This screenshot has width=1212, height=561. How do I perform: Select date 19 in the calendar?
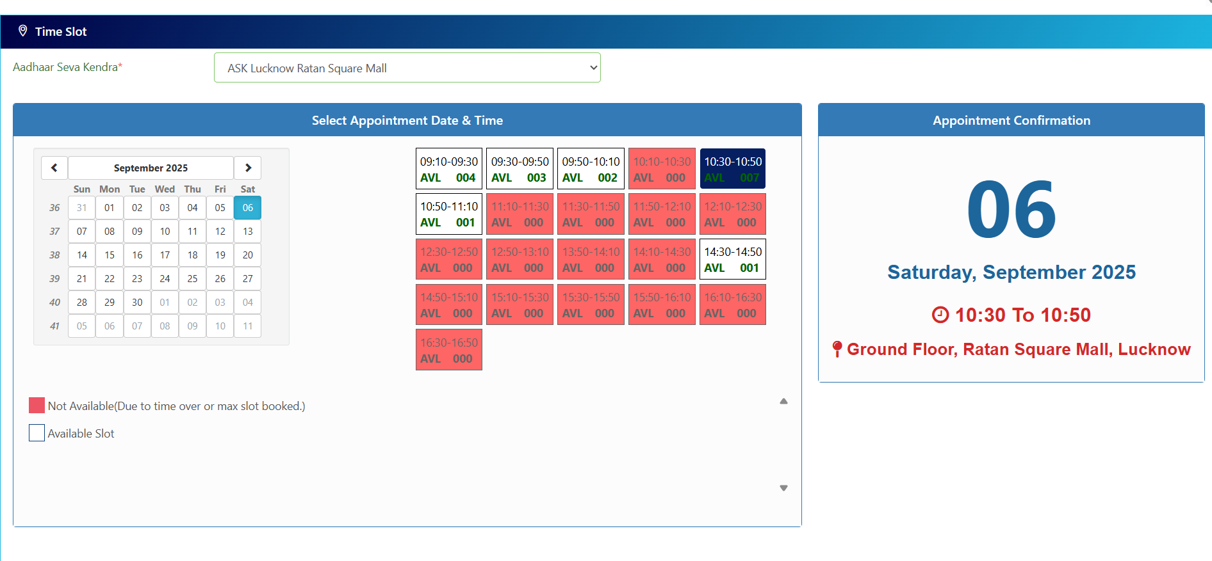[x=220, y=255]
